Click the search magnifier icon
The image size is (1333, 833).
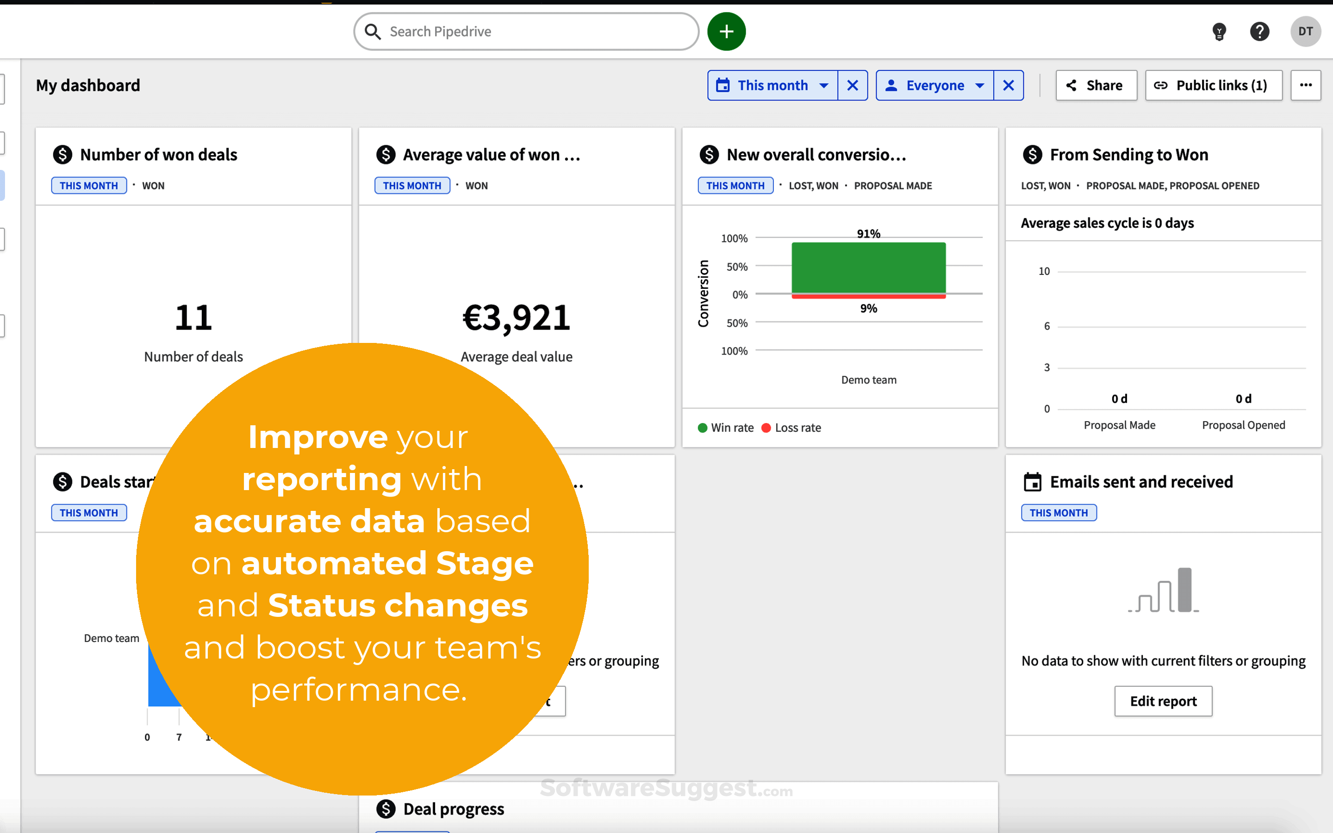pos(373,31)
